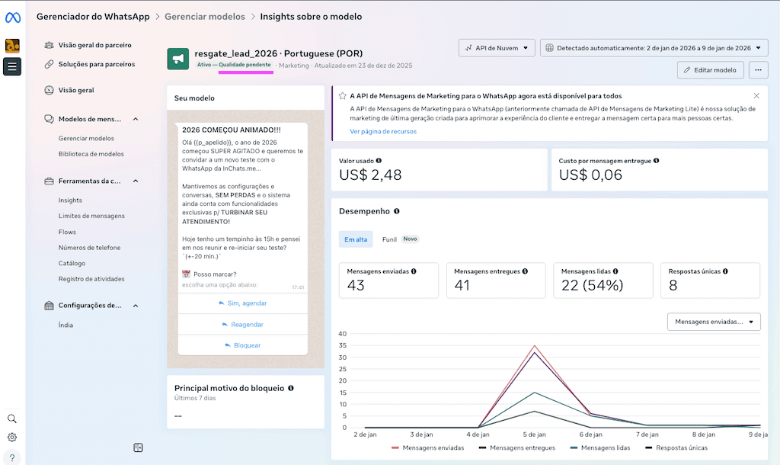Select Insights in the sidebar menu
780x465 pixels.
pos(70,200)
